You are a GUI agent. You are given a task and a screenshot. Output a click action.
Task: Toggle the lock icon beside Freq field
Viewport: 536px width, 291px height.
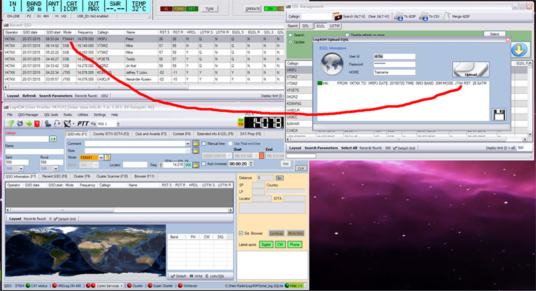coord(196,164)
